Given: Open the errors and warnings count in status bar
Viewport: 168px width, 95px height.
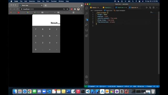Looking at the screenshot, I should point(103,86).
